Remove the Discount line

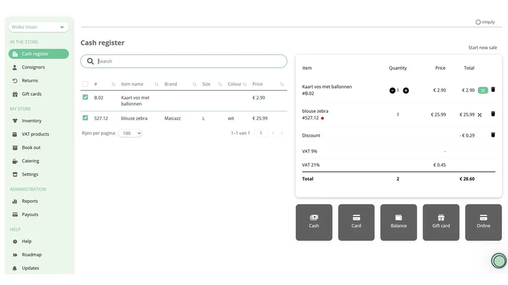[x=493, y=135]
